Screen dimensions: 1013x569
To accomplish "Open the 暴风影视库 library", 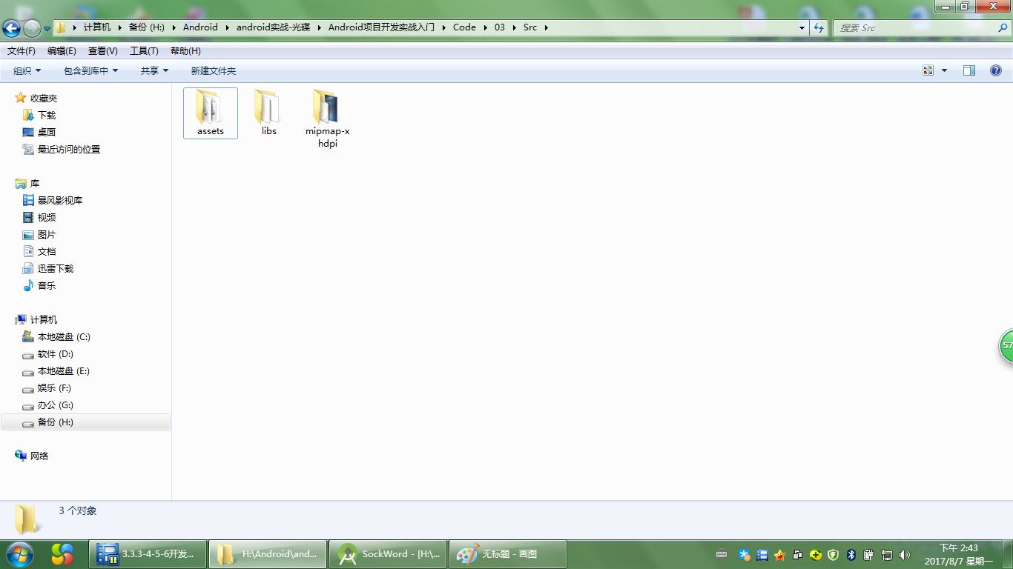I will point(60,201).
